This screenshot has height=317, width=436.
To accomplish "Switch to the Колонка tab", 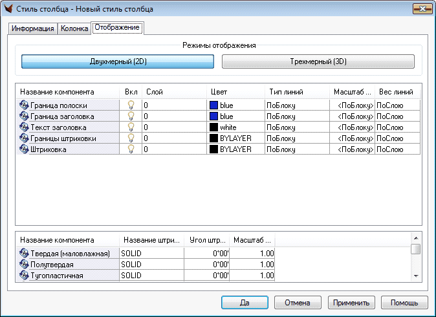I will [74, 29].
